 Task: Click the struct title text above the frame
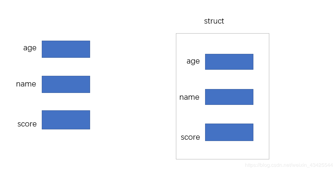click(214, 21)
